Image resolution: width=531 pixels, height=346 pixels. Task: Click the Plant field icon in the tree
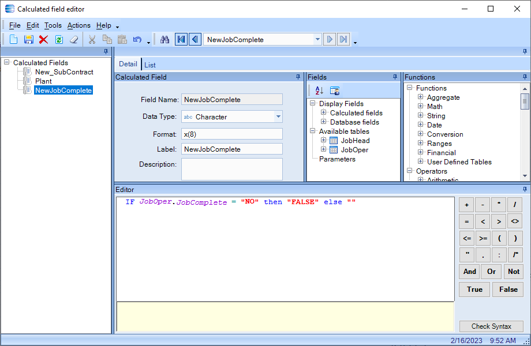coord(27,81)
